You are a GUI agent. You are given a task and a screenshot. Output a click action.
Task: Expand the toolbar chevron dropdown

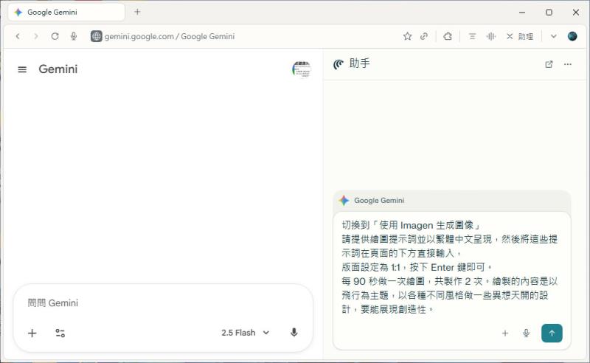[x=554, y=36]
